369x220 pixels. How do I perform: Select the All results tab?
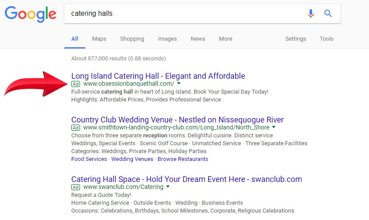[75, 39]
